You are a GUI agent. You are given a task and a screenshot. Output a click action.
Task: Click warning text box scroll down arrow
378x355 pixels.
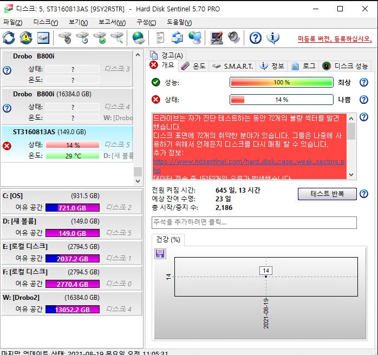[x=351, y=175]
